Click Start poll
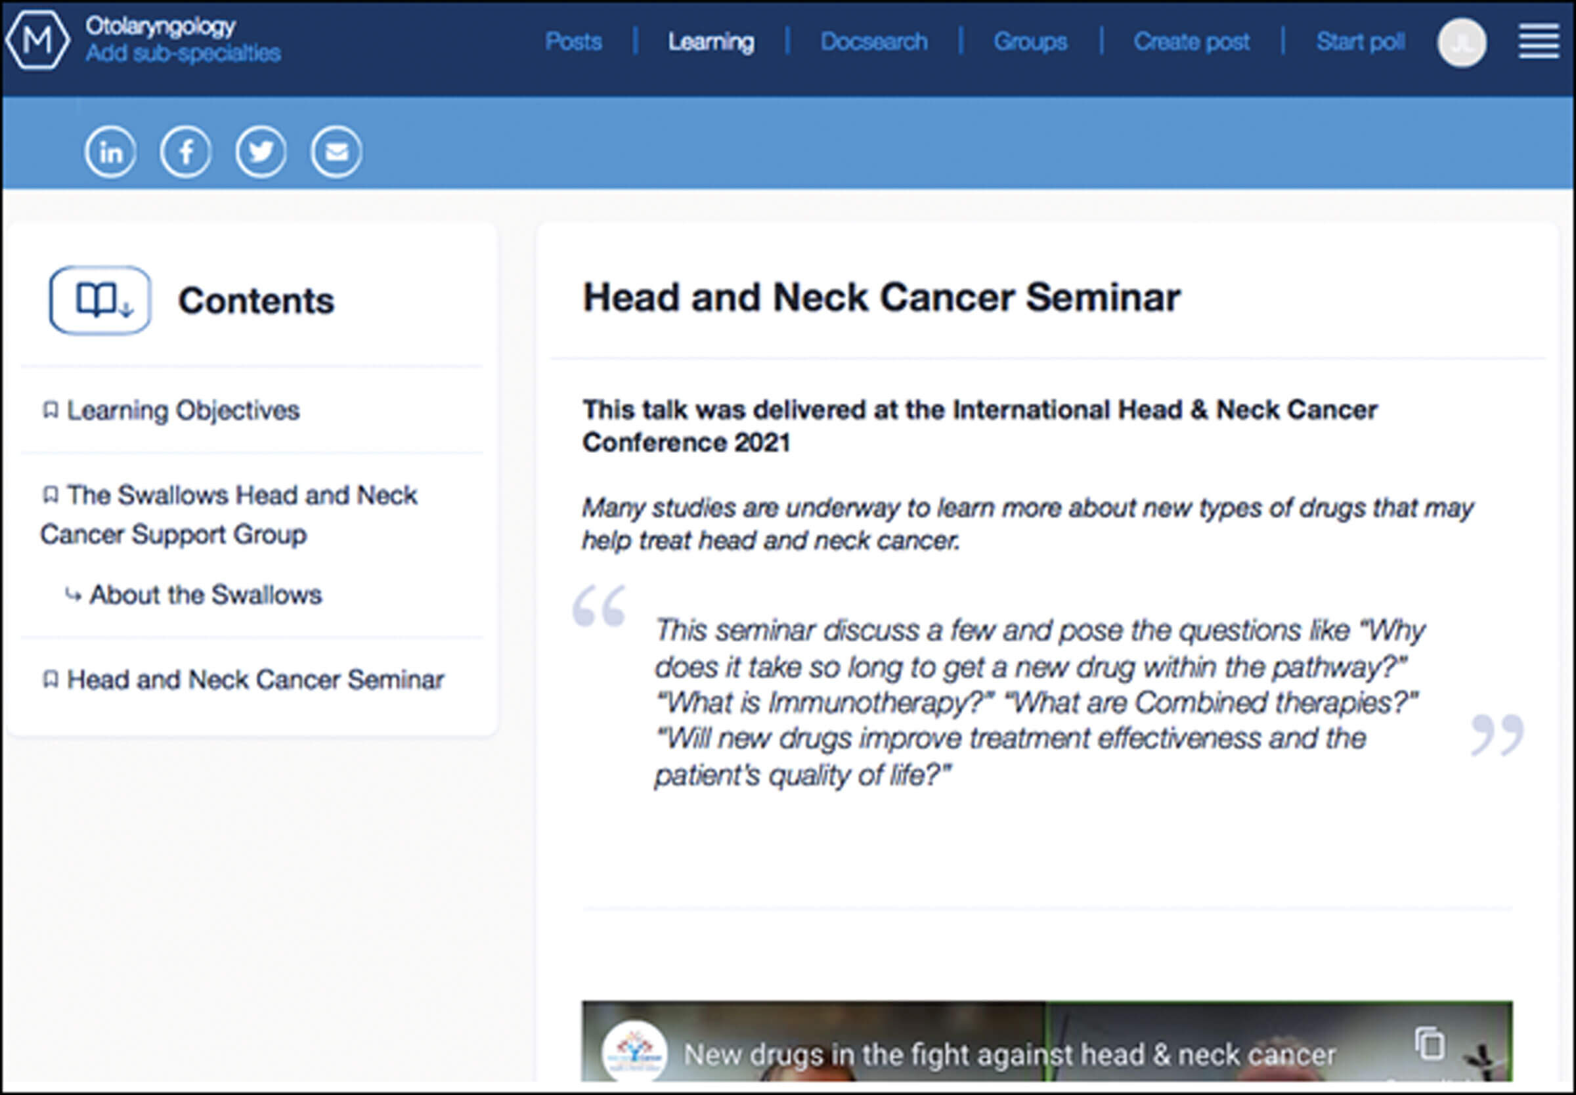Viewport: 1576px width, 1095px height. (1360, 42)
